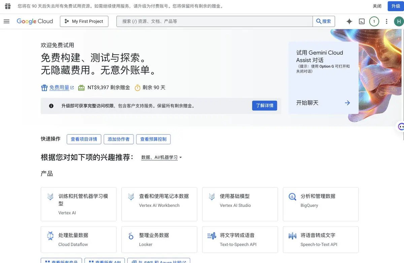Click the Vertex AI Studio card icon
This screenshot has height=263, width=404.
tap(212, 197)
